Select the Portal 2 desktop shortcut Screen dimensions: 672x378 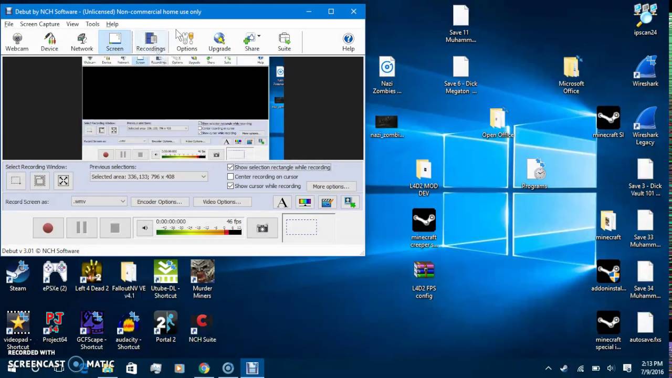(x=165, y=327)
